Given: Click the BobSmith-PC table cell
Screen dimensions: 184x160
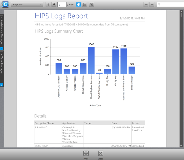Looking at the screenshot, I should tap(48, 135).
